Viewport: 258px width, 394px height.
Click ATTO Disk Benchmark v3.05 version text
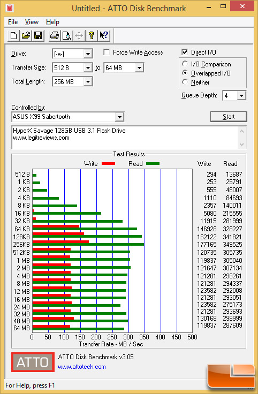tap(96, 357)
